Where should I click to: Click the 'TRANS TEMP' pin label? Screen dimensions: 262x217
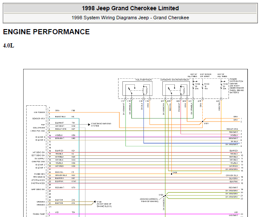(x=39, y=214)
